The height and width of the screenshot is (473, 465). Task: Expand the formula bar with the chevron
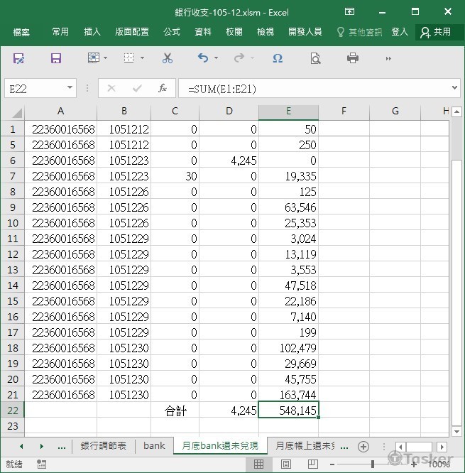(454, 87)
